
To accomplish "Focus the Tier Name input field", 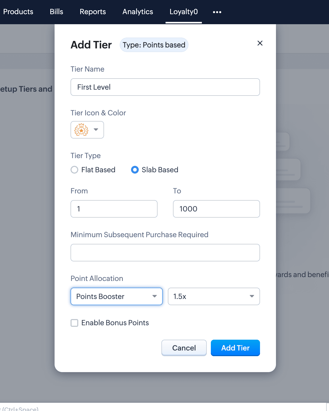I will pyautogui.click(x=165, y=87).
